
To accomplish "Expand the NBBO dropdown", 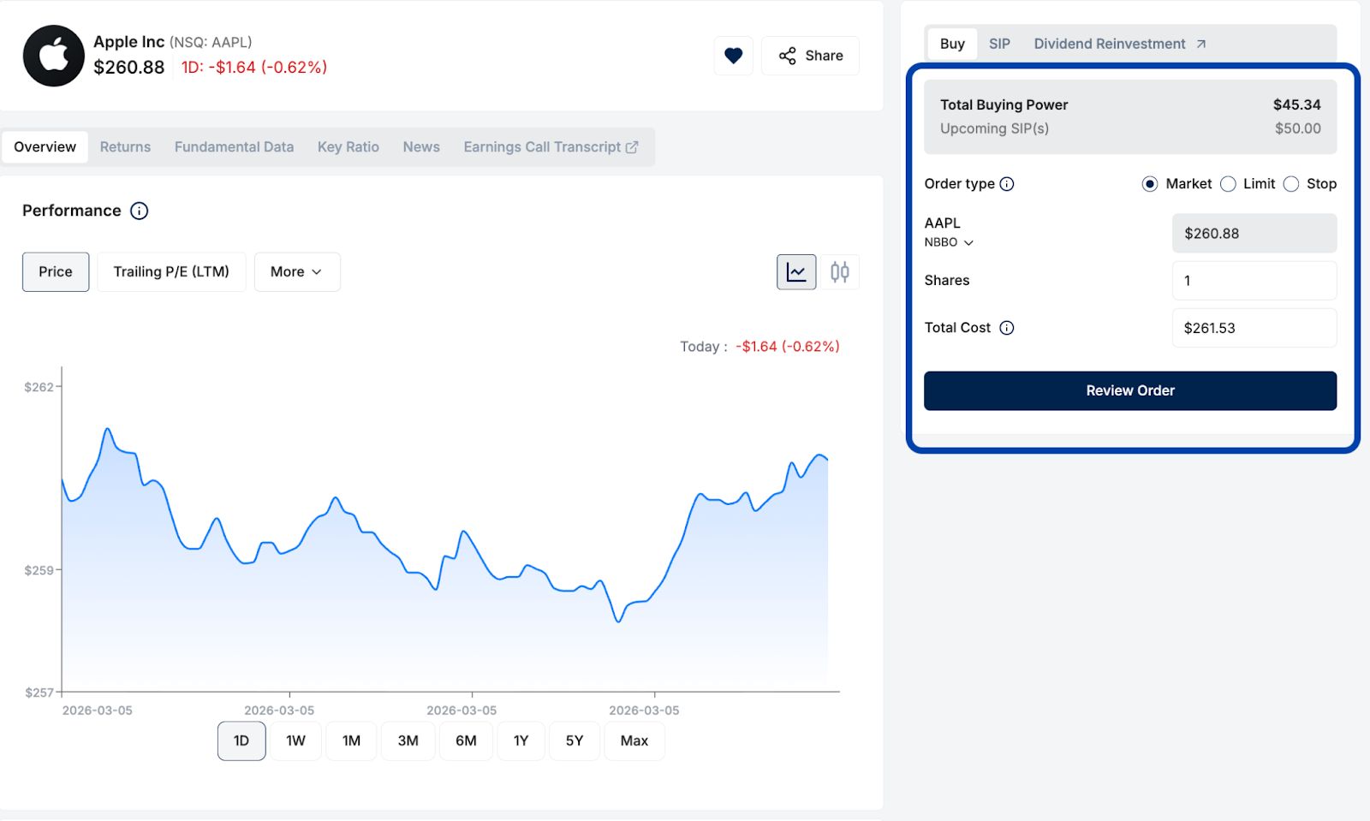I will click(949, 242).
